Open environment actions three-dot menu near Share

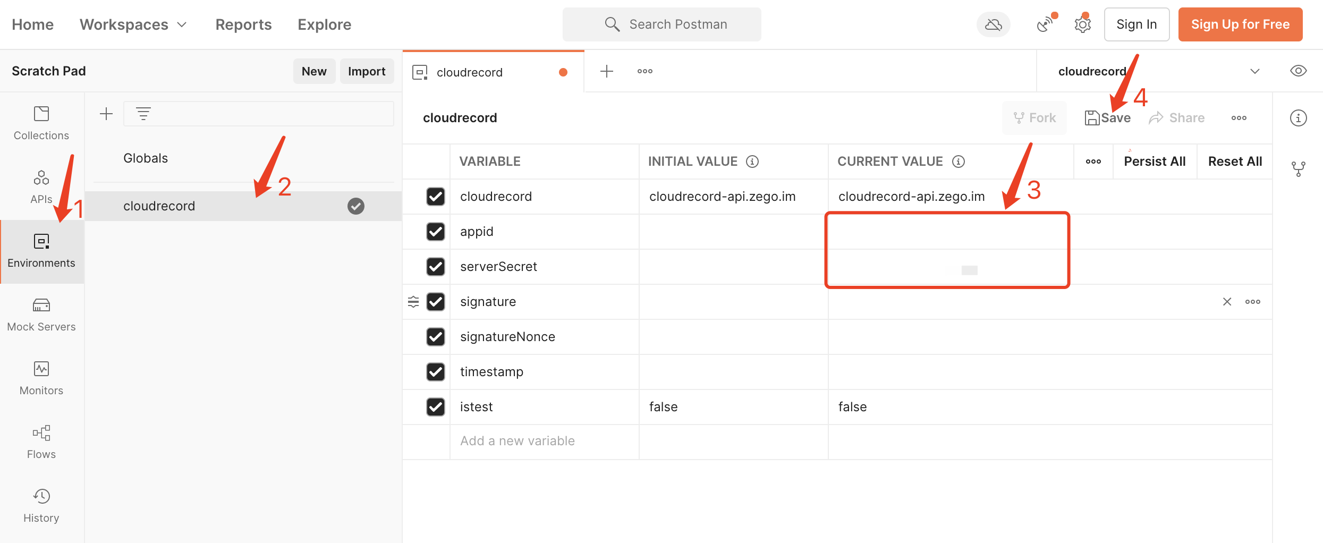(1239, 118)
